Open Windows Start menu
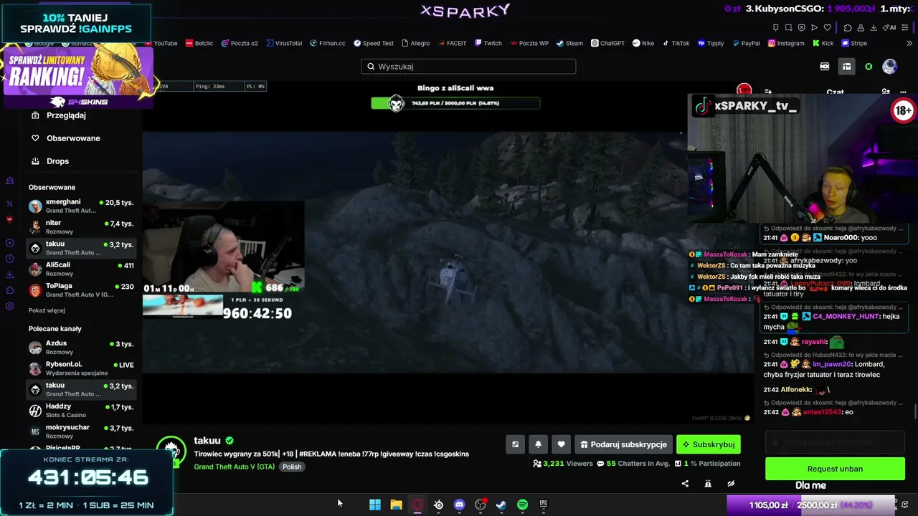The height and width of the screenshot is (516, 918). tap(375, 505)
